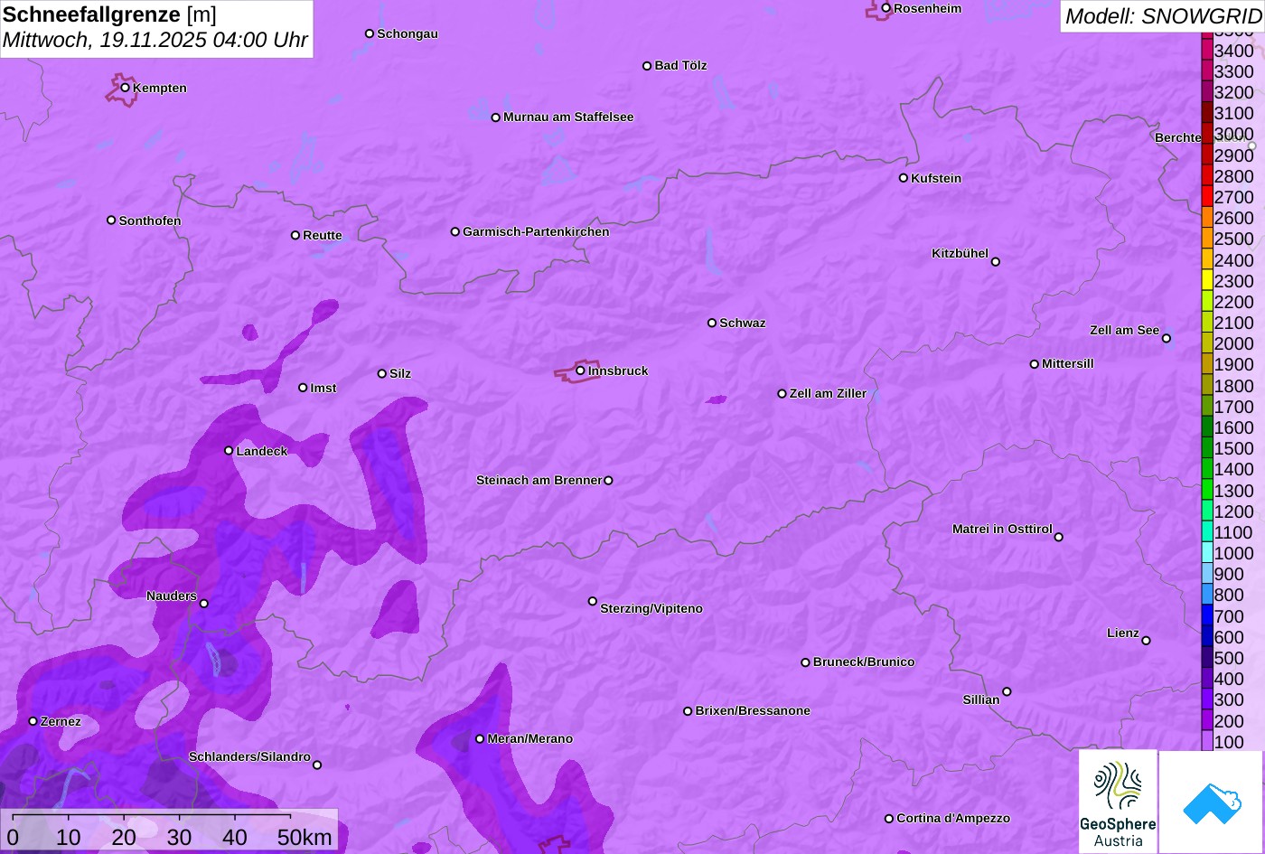Select the 'Steinach am Brenner' label

(539, 481)
